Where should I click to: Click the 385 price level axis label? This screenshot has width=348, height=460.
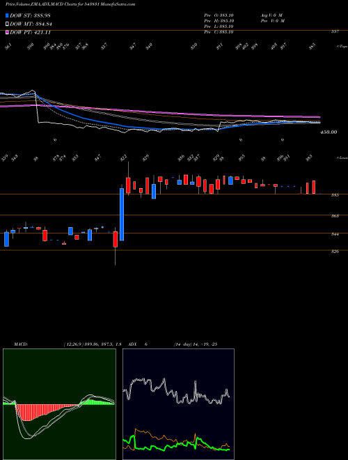[x=335, y=194]
